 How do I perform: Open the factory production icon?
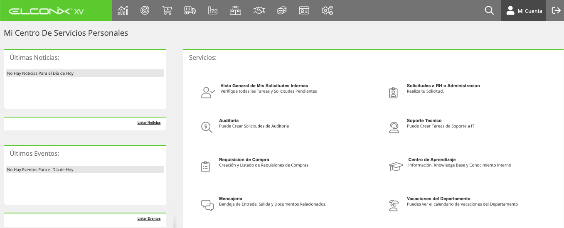coord(213,10)
